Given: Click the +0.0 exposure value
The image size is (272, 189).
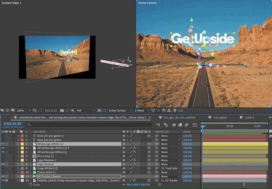Looking at the screenshot, I should click(180, 110).
